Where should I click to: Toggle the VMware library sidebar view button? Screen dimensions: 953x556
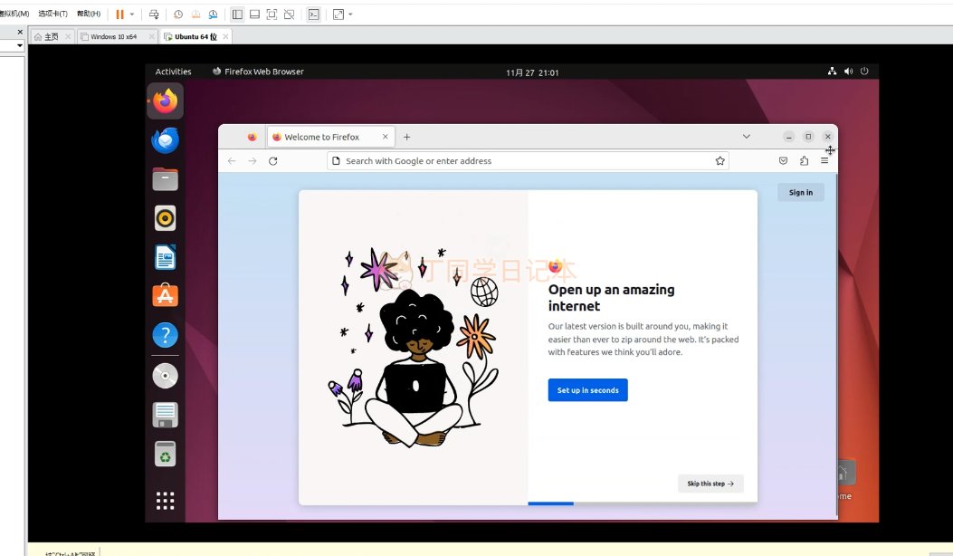tap(238, 14)
